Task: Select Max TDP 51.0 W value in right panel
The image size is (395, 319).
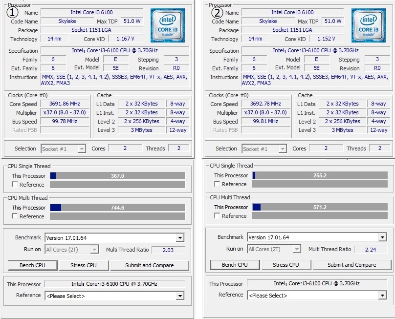Action: (x=333, y=21)
